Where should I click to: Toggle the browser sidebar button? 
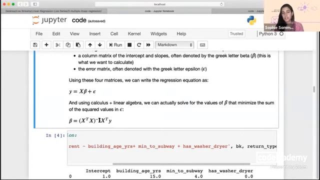coord(35,4)
